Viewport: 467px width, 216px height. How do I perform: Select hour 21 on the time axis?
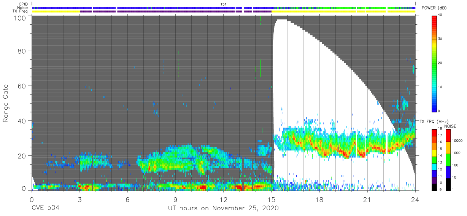[367, 200]
